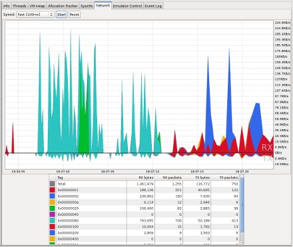This screenshot has height=247, width=293.
Task: Switch to the VM Heap tab
Action: coord(37,6)
